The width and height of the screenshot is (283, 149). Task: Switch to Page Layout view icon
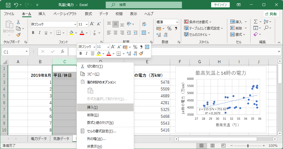point(213,145)
